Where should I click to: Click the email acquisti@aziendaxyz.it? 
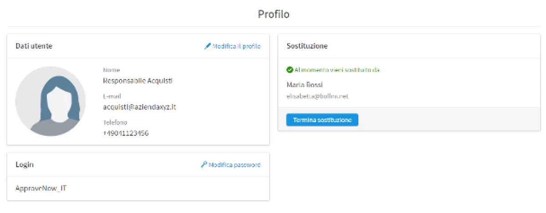point(139,107)
